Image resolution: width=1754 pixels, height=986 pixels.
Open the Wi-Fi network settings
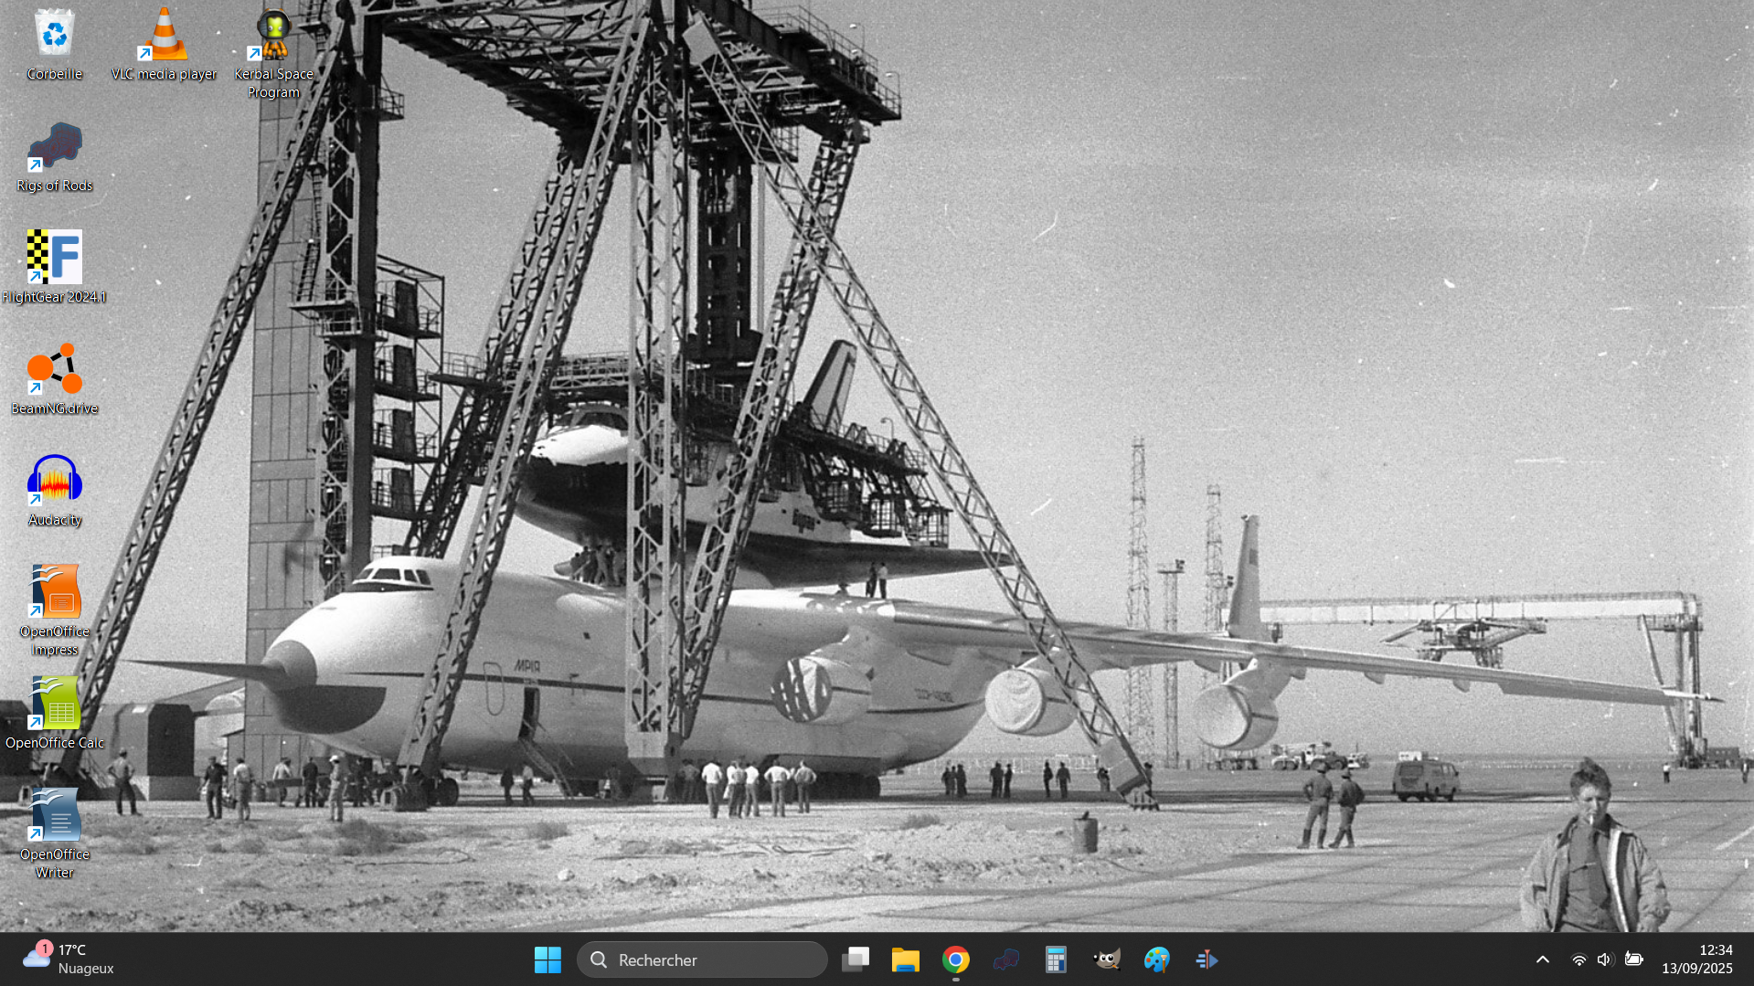(x=1579, y=959)
